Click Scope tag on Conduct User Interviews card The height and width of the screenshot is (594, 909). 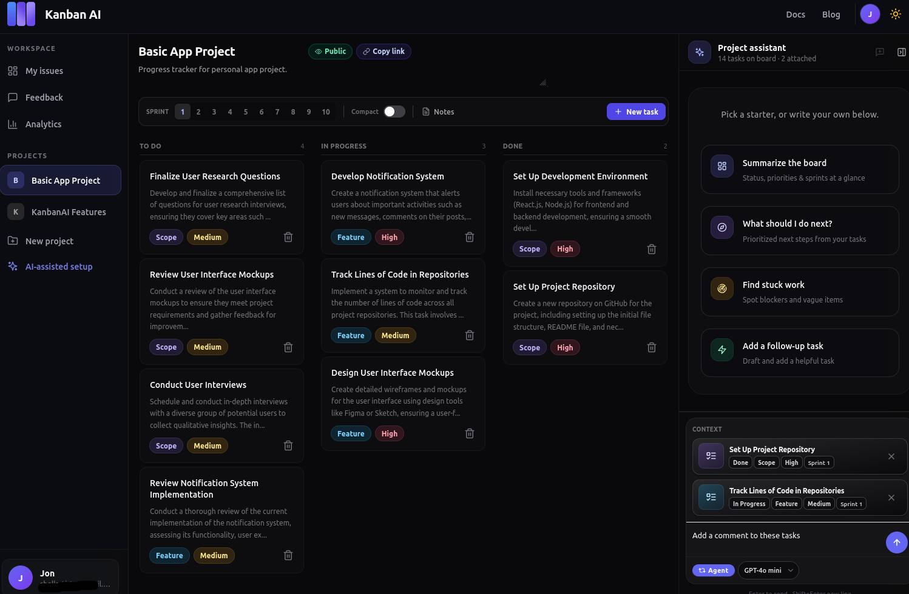(x=166, y=446)
